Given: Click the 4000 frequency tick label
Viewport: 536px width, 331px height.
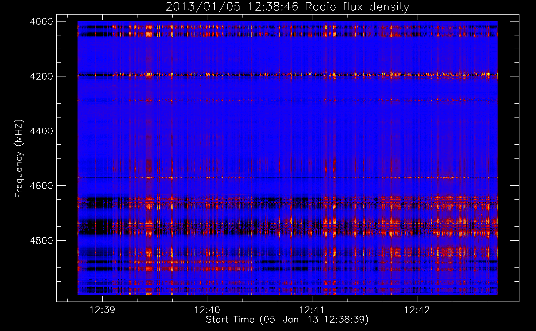Looking at the screenshot, I should [41, 22].
